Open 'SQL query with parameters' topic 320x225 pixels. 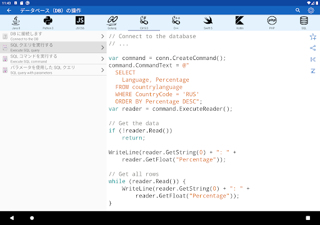pos(53,70)
